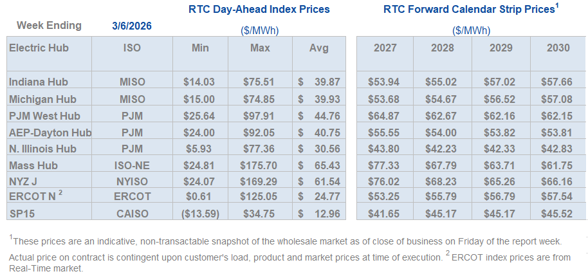Screen dimensions: 588x276
Task: Select the CAISO cell in the ISO column
Action: pyautogui.click(x=132, y=212)
